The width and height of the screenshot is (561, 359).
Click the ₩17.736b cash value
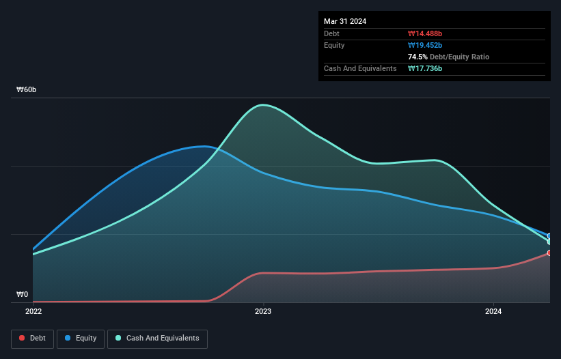[x=425, y=68]
